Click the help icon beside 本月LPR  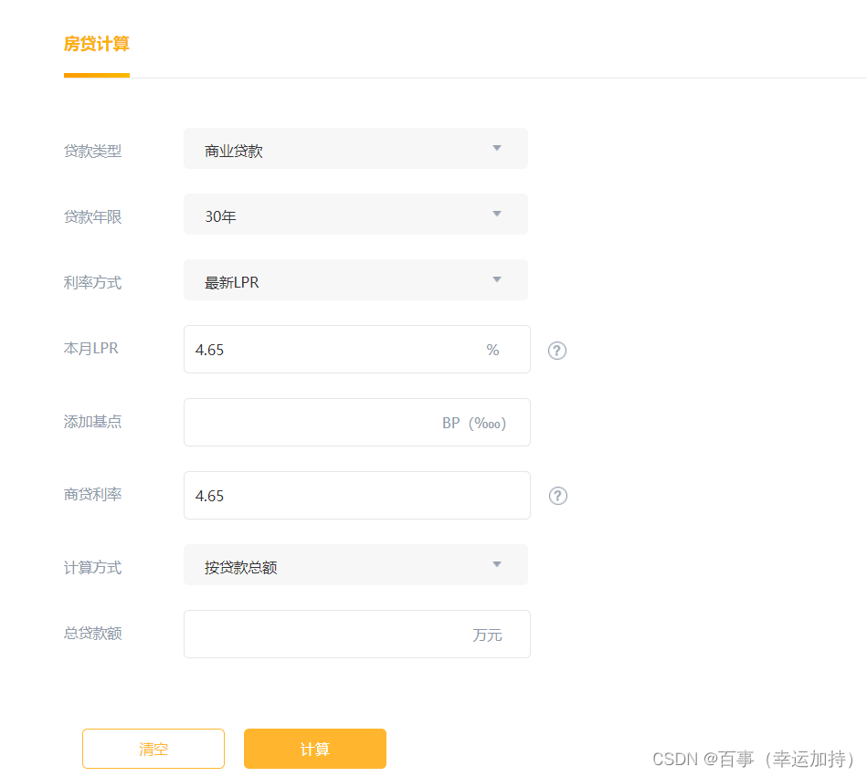(556, 351)
